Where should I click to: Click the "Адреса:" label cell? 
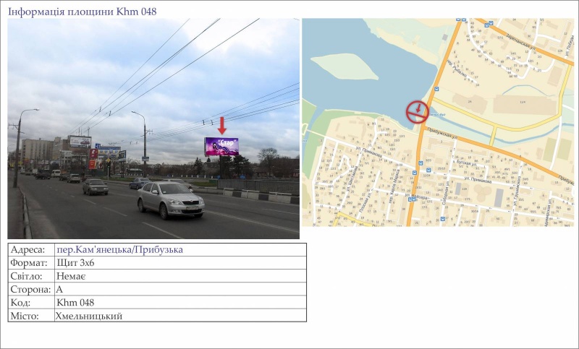point(29,250)
